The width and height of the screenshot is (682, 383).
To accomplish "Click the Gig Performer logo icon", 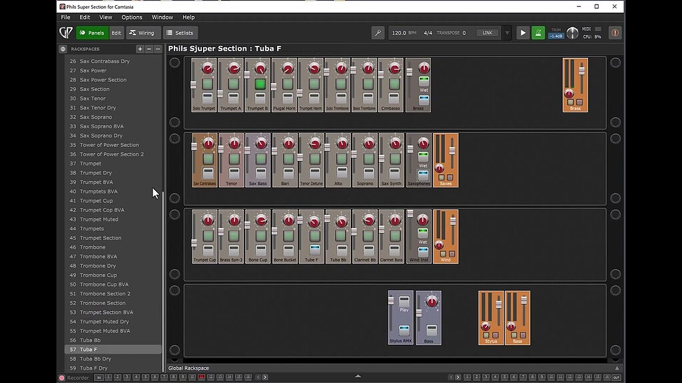I will point(65,33).
